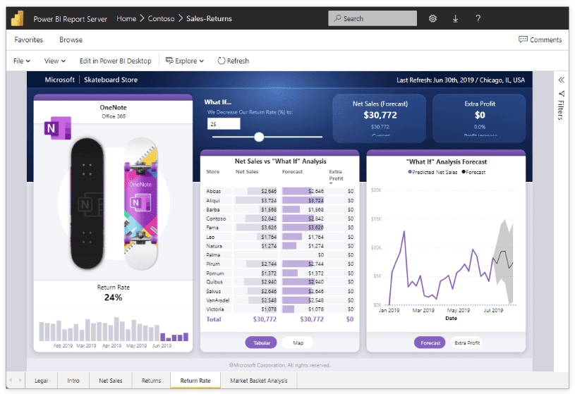Open the Explore dropdown
The width and height of the screenshot is (575, 394).
(x=184, y=61)
